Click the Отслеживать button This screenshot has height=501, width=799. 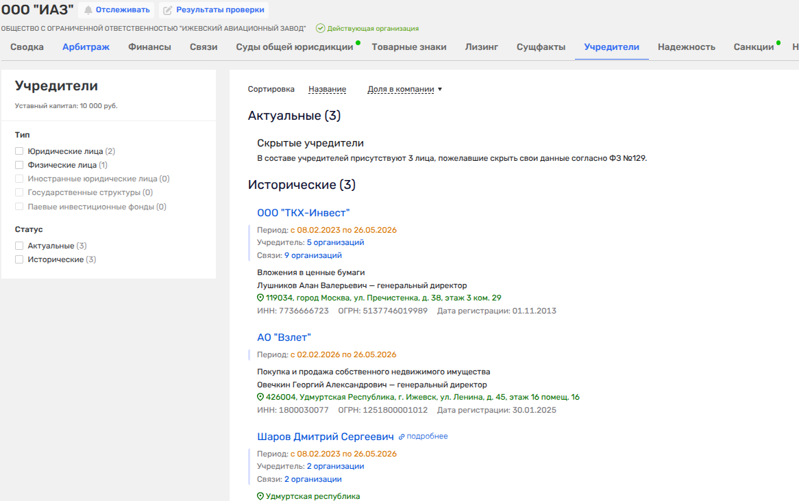click(x=116, y=10)
